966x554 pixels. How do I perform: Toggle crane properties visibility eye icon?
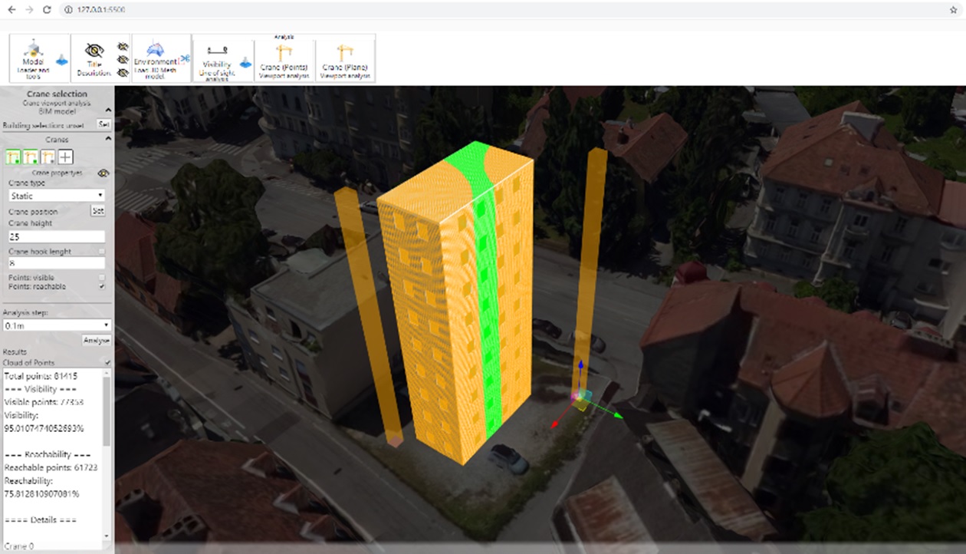[103, 173]
